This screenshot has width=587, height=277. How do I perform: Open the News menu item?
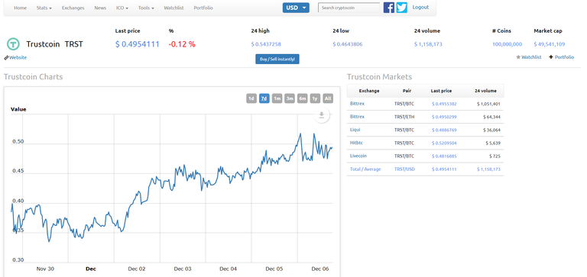pos(100,8)
